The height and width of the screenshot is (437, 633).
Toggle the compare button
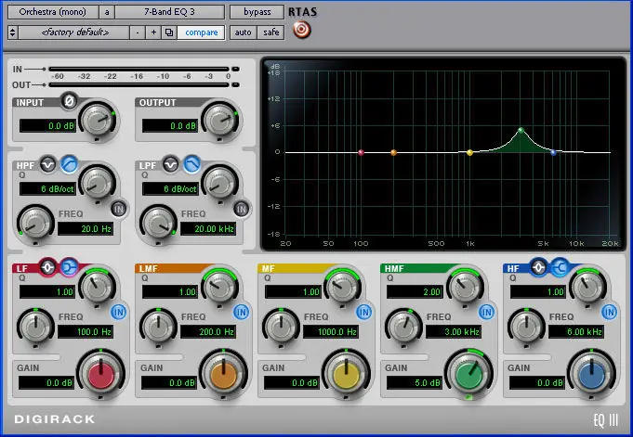tap(201, 32)
